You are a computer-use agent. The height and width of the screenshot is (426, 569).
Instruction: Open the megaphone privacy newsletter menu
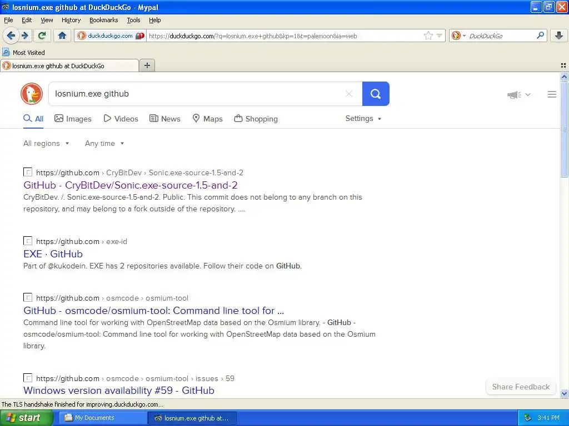point(518,94)
